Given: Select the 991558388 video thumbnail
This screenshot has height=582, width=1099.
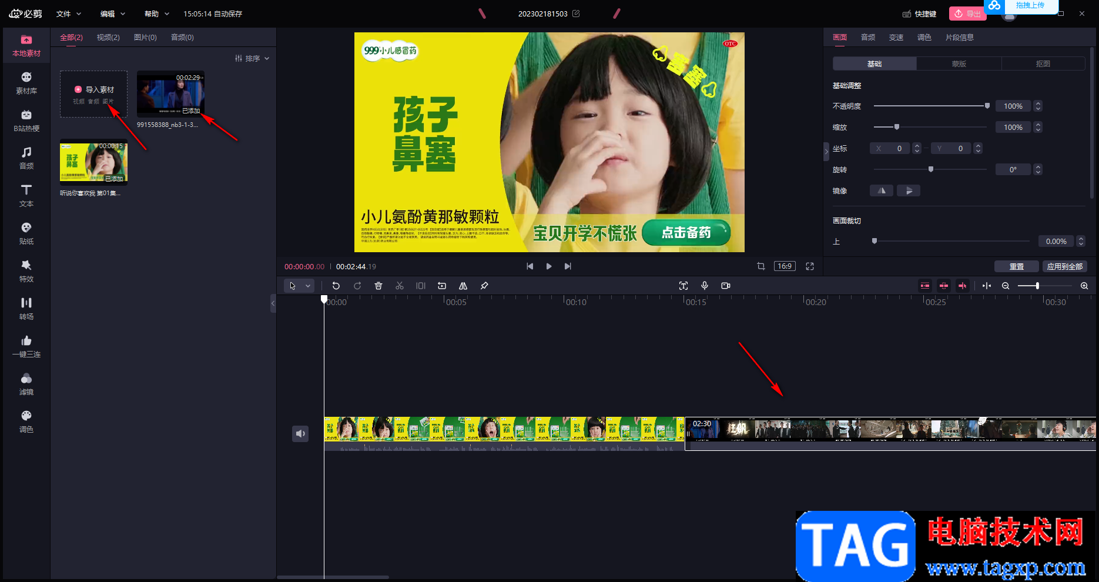Looking at the screenshot, I should pos(170,94).
